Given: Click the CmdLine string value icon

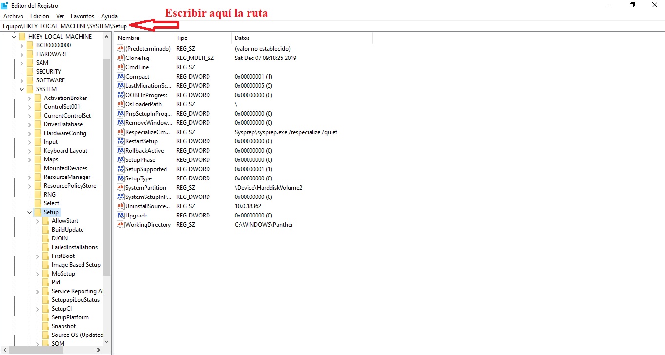Looking at the screenshot, I should (x=121, y=67).
